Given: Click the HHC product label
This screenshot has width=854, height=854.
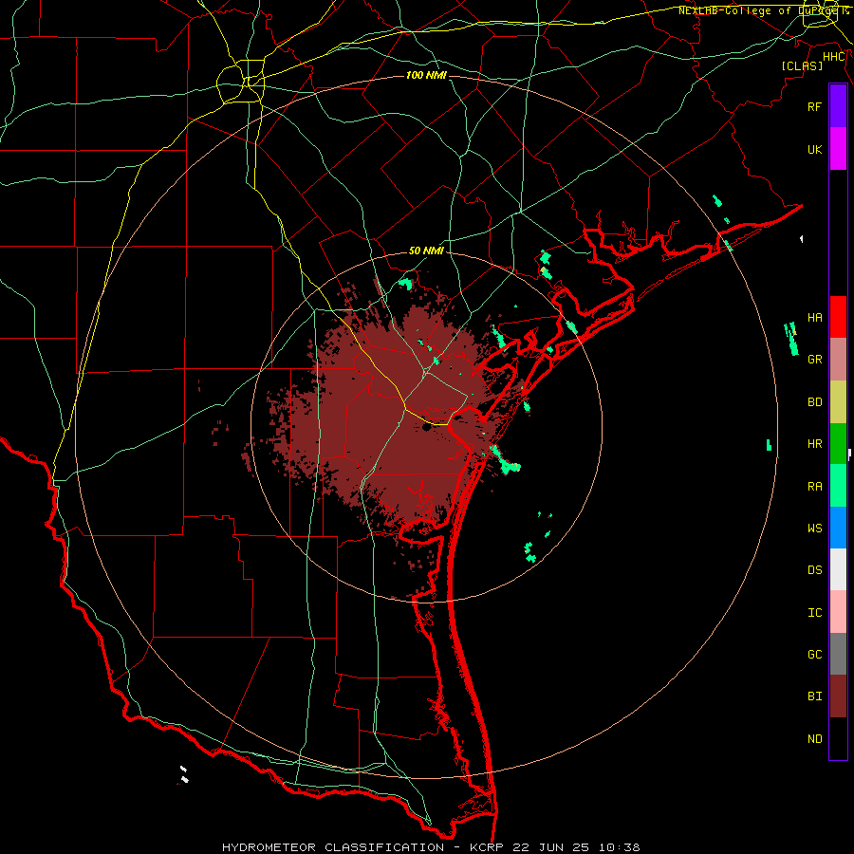Looking at the screenshot, I should [x=834, y=57].
